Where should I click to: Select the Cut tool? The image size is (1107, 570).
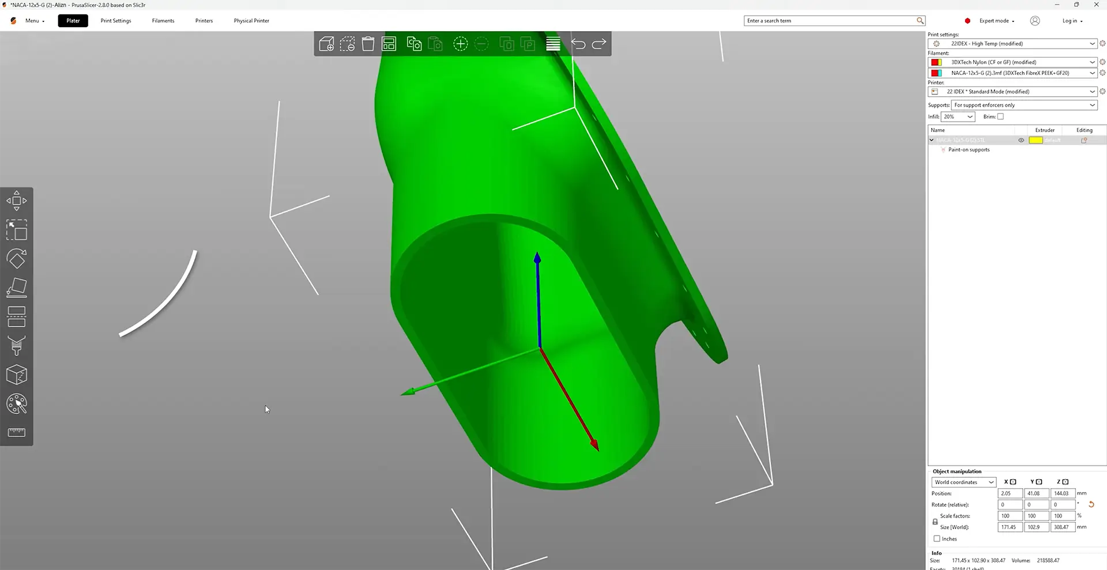(17, 316)
